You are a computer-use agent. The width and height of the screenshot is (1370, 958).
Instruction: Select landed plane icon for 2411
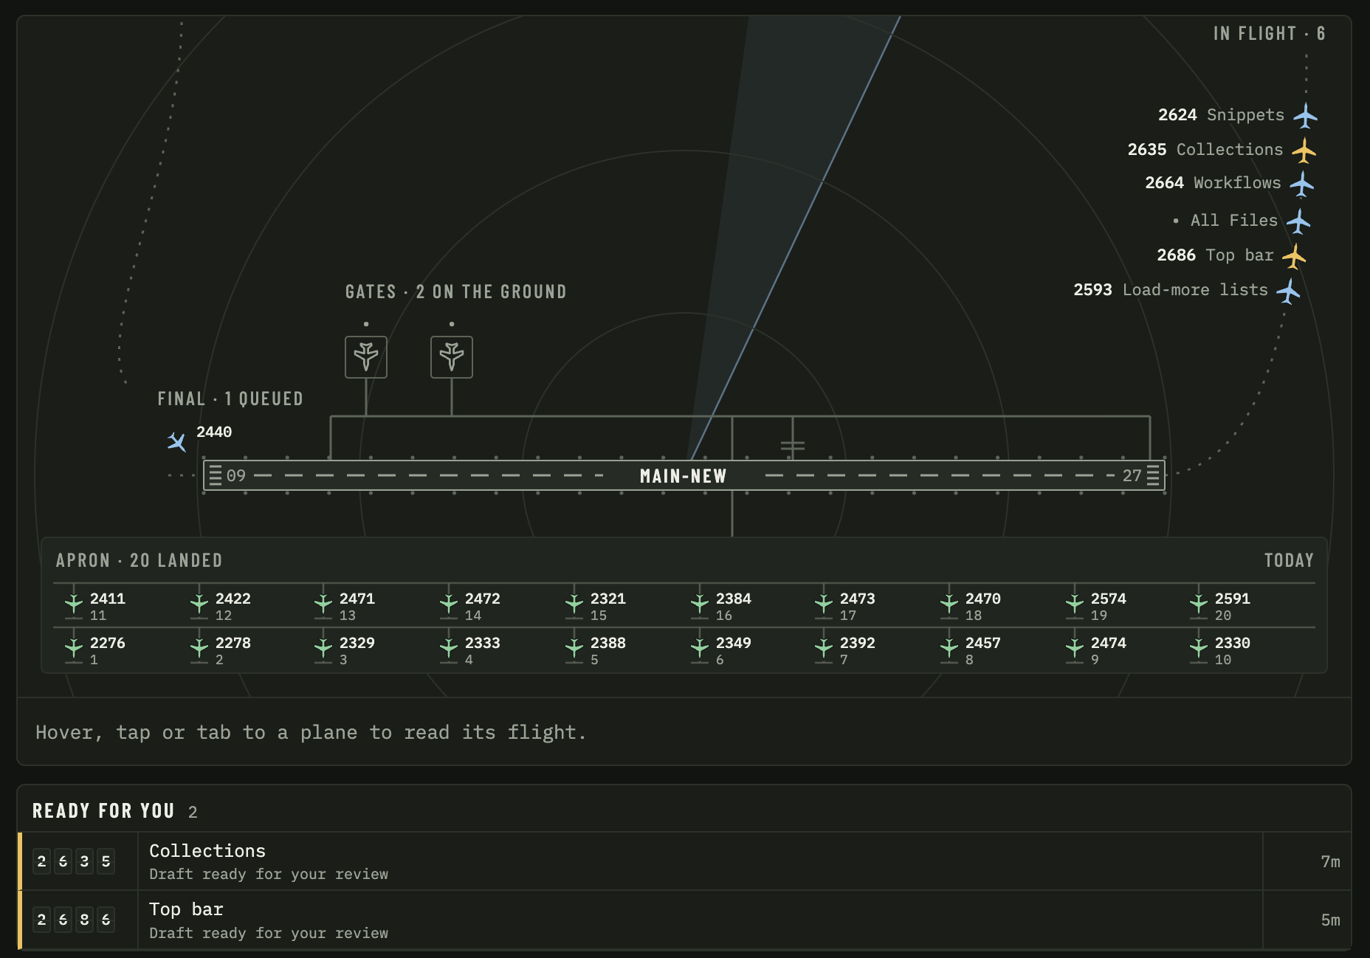point(74,605)
